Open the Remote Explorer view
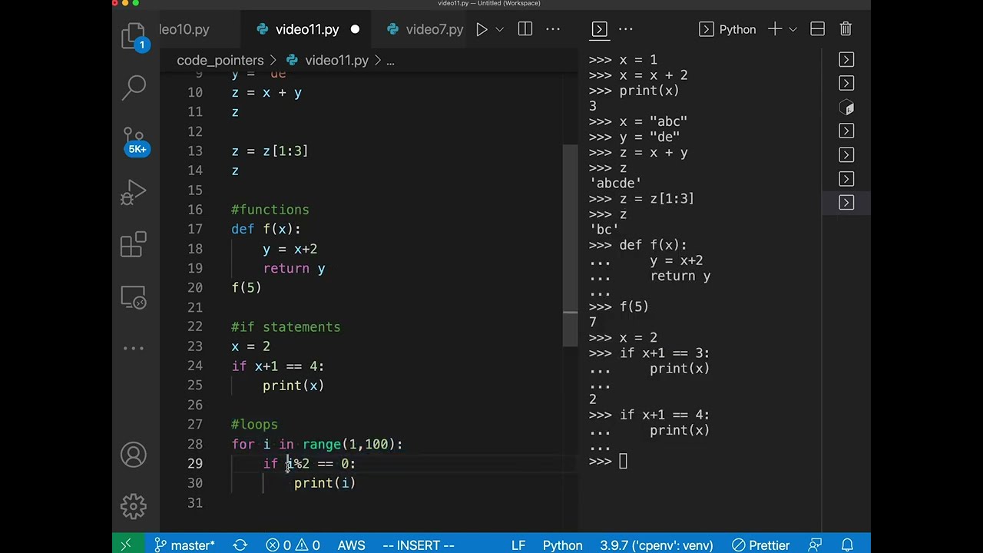This screenshot has width=983, height=553. coord(134,297)
